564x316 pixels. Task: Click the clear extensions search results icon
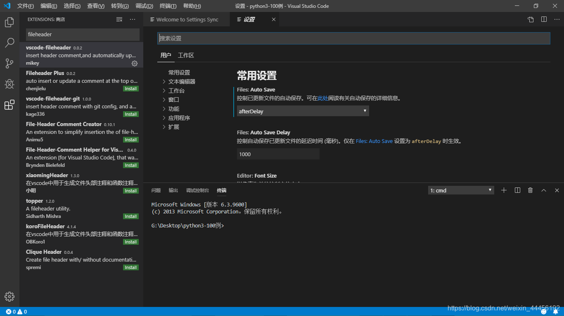point(119,19)
